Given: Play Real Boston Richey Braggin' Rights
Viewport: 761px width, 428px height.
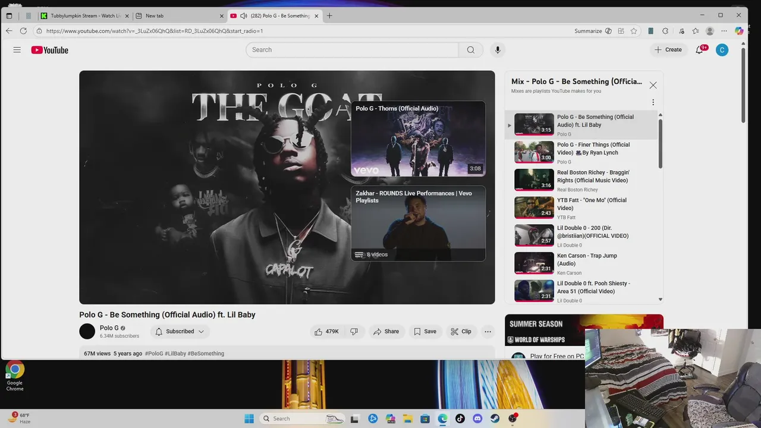Looking at the screenshot, I should coord(581,181).
